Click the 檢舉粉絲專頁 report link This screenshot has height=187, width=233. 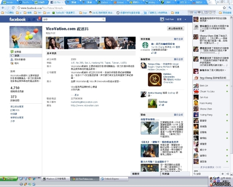click(x=17, y=118)
